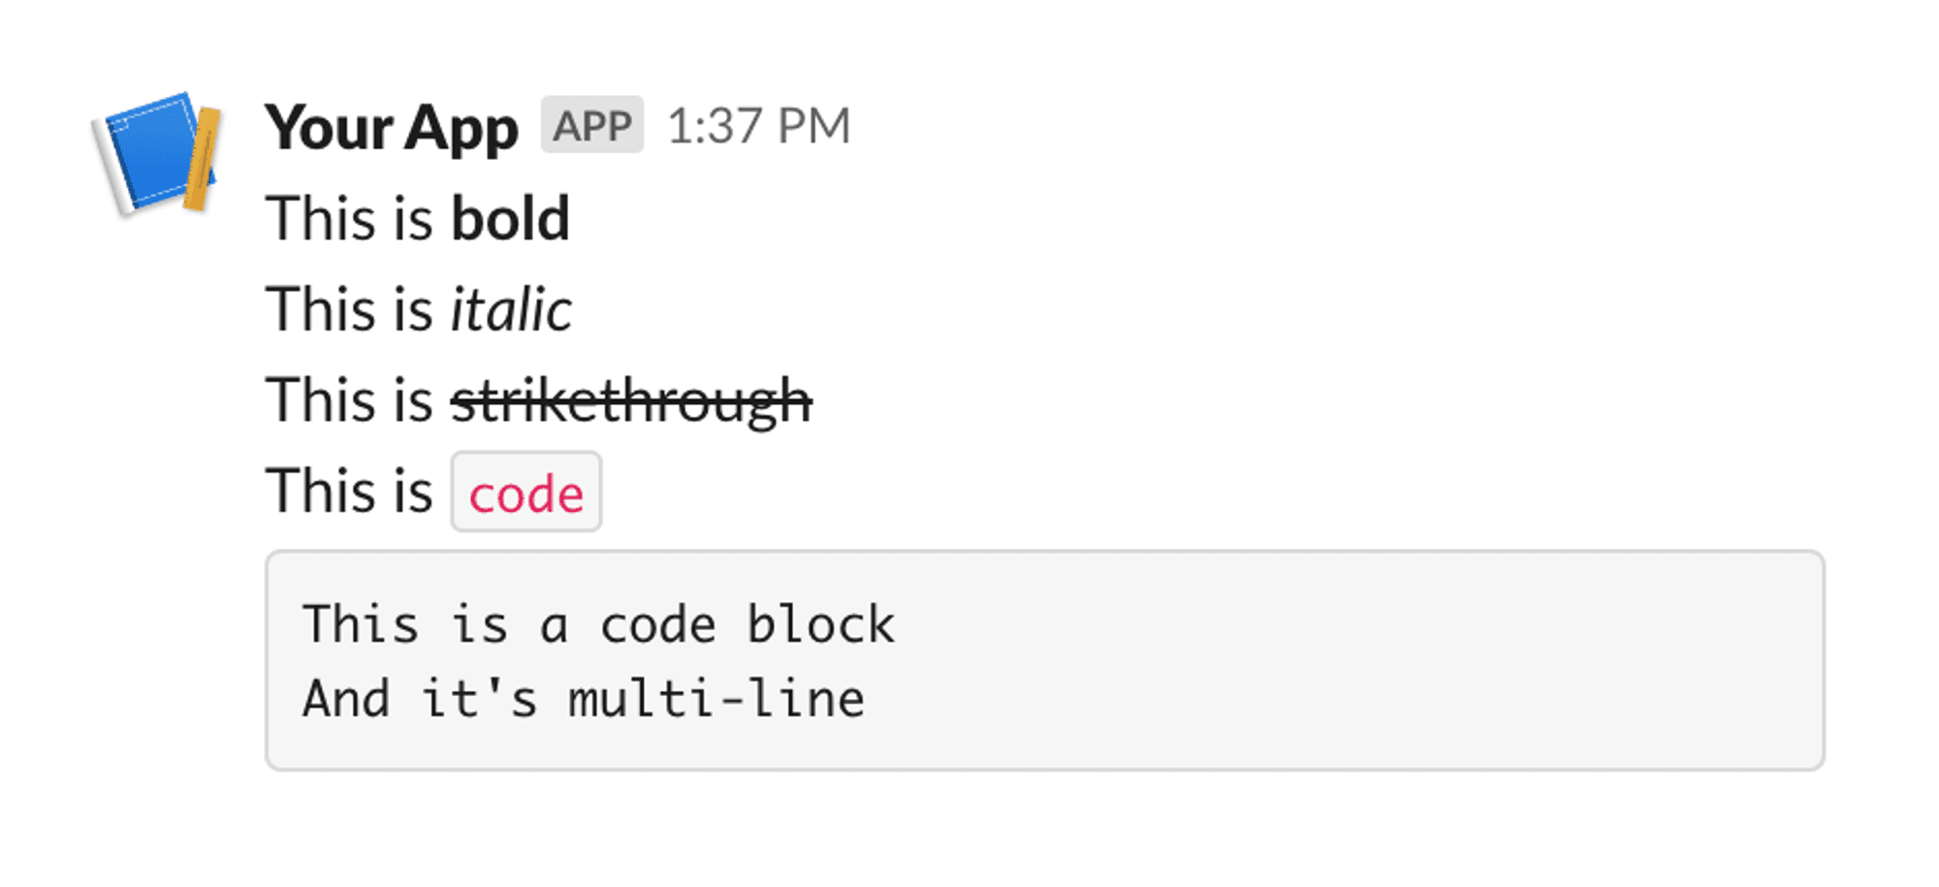Click the gray APP label in the header

point(591,124)
